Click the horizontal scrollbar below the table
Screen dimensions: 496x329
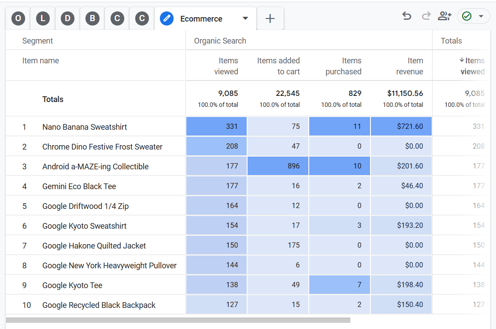point(178,320)
